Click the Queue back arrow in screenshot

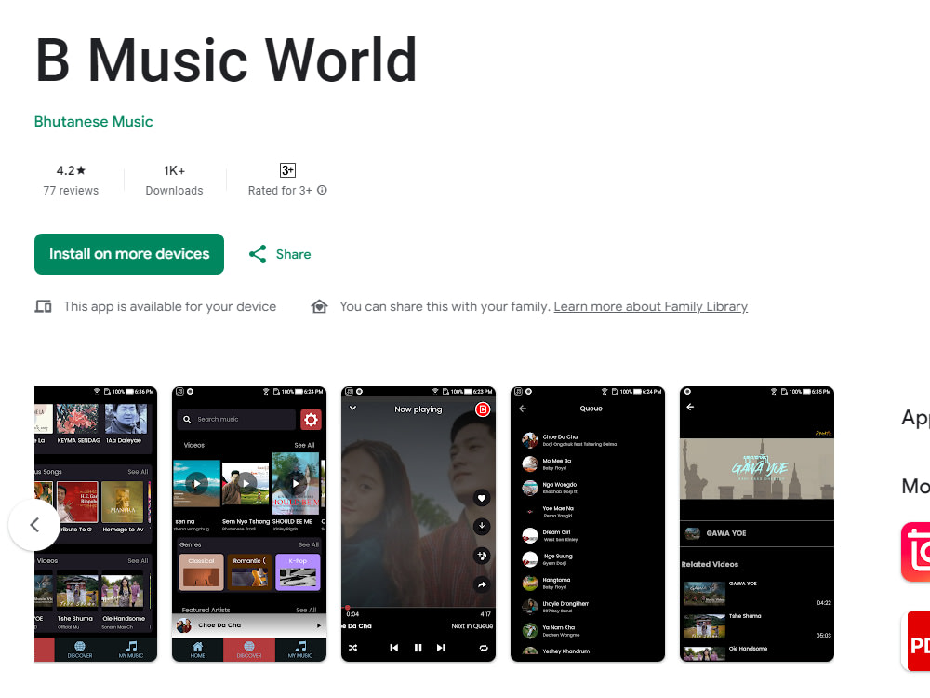(x=523, y=409)
